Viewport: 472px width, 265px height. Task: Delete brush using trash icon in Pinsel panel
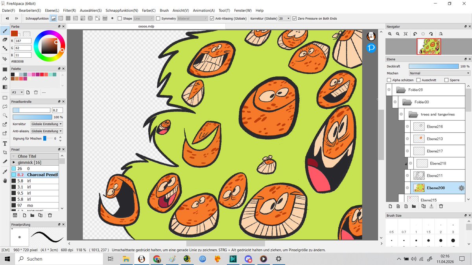(50, 215)
